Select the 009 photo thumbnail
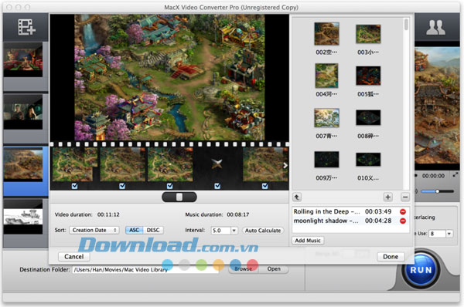 coord(326,160)
